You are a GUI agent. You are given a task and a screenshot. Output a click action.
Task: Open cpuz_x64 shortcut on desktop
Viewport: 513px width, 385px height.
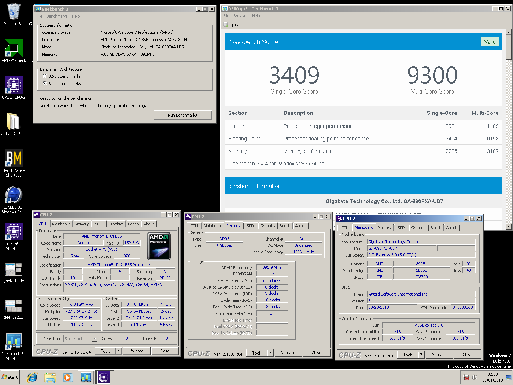pyautogui.click(x=14, y=236)
